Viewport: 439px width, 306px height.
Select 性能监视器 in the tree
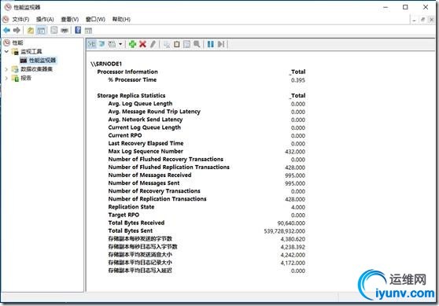(42, 61)
